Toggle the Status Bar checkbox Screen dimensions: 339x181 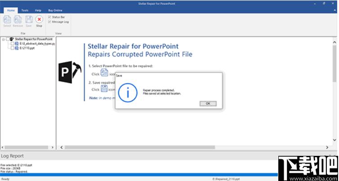coord(49,17)
